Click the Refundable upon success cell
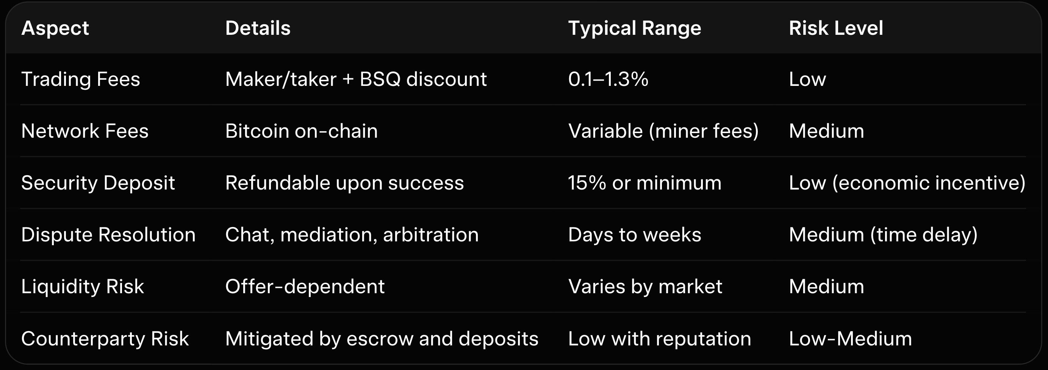This screenshot has width=1048, height=370. point(344,183)
